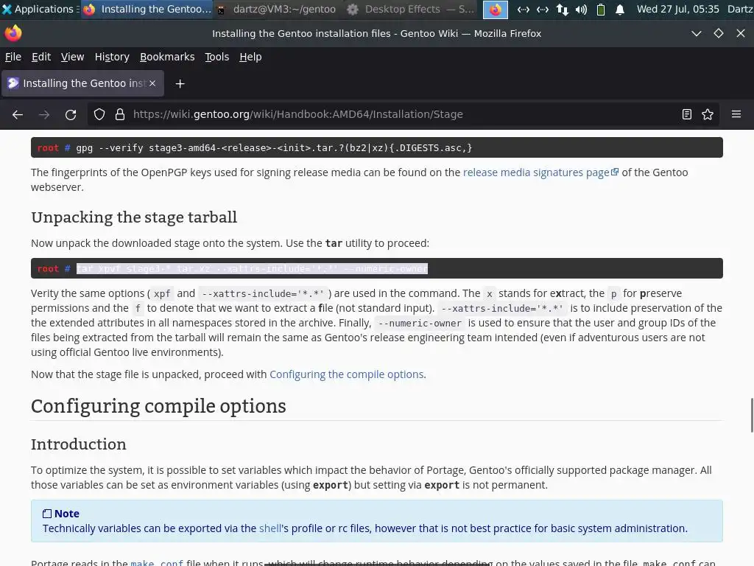Image resolution: width=754 pixels, height=566 pixels.
Task: Open the Help menu
Action: coord(250,57)
